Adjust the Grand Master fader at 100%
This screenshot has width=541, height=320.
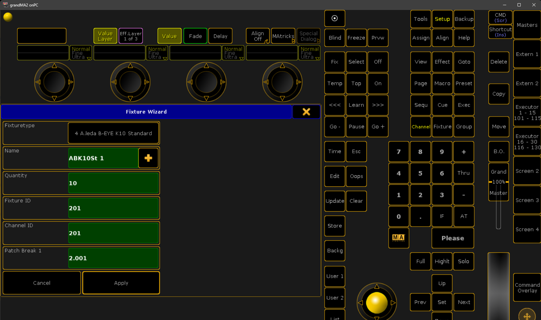point(498,182)
